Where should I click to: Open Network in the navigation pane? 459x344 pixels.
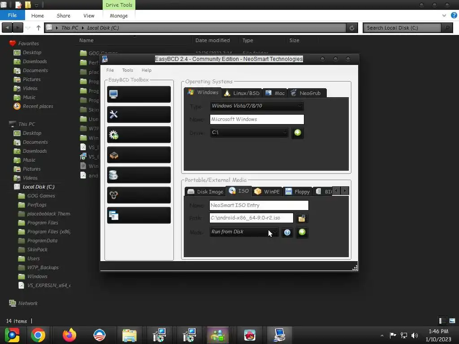(x=28, y=303)
